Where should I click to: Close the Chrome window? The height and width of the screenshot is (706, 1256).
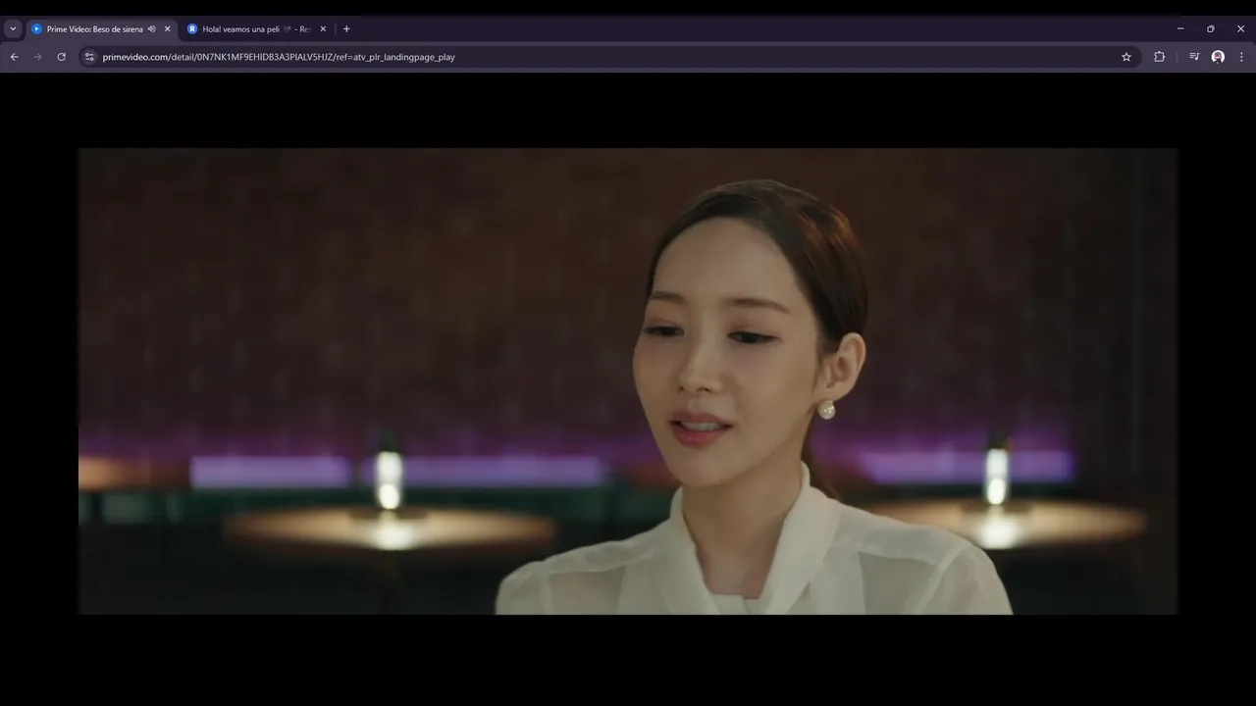point(1240,28)
